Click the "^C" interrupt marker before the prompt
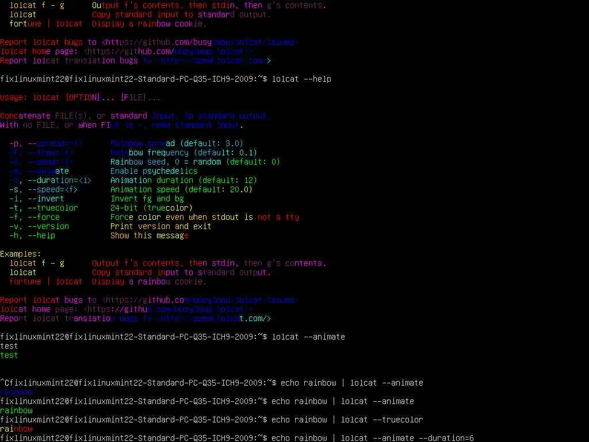589x442 pixels. 5,383
